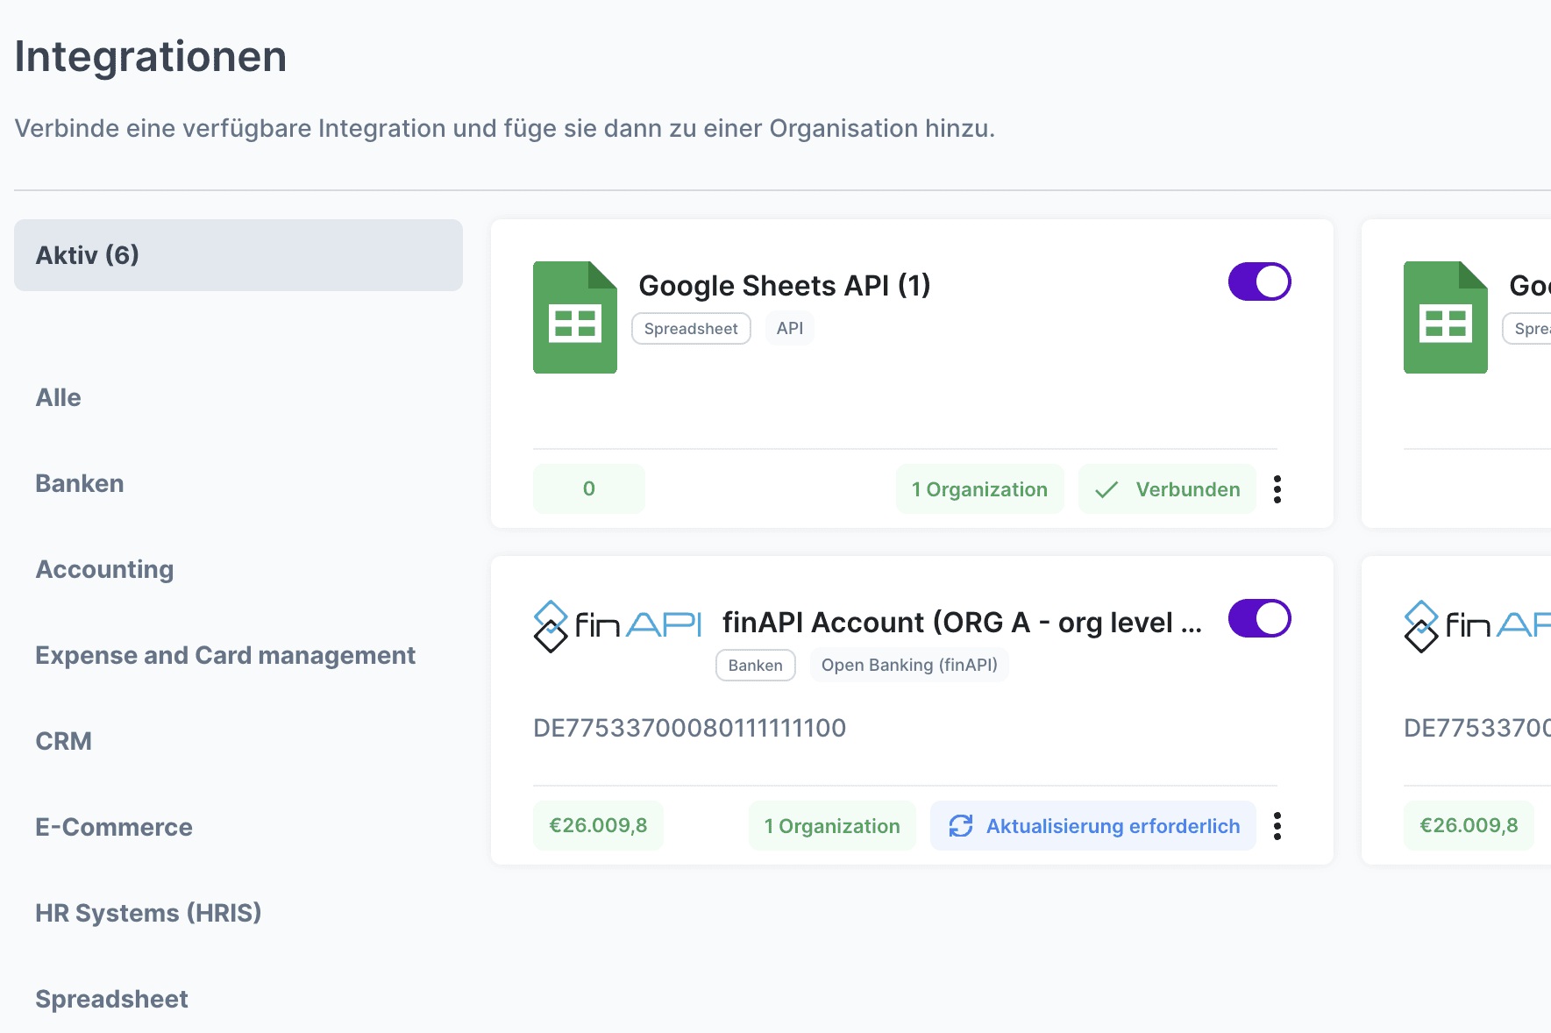Click the Google Sheets logo on first card

pos(574,317)
